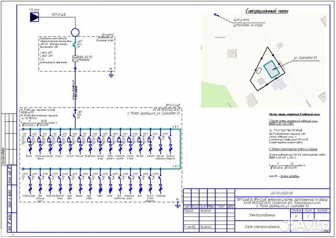
Task: Click the PE ground symbol below ВРУ panel
Action: (x=177, y=199)
